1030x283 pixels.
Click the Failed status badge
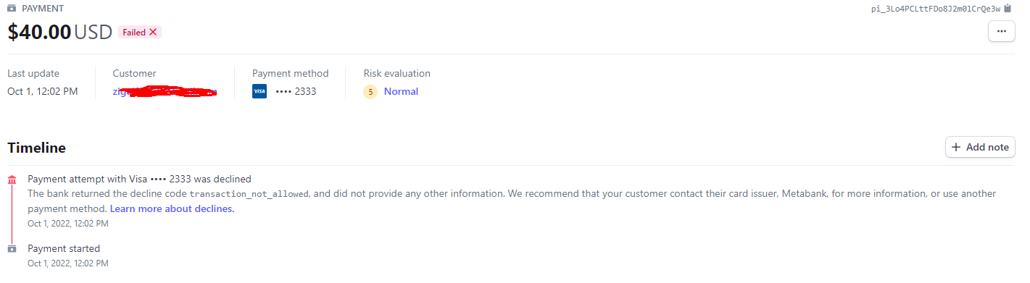140,33
